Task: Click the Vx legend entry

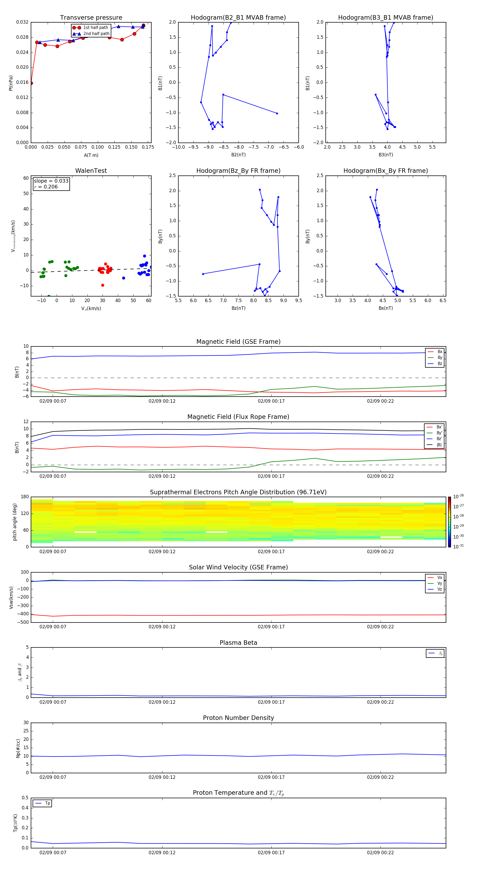Action: pos(435,577)
